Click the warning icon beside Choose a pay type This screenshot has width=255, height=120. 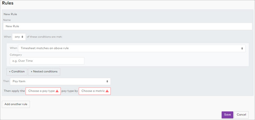pyautogui.click(x=57, y=91)
